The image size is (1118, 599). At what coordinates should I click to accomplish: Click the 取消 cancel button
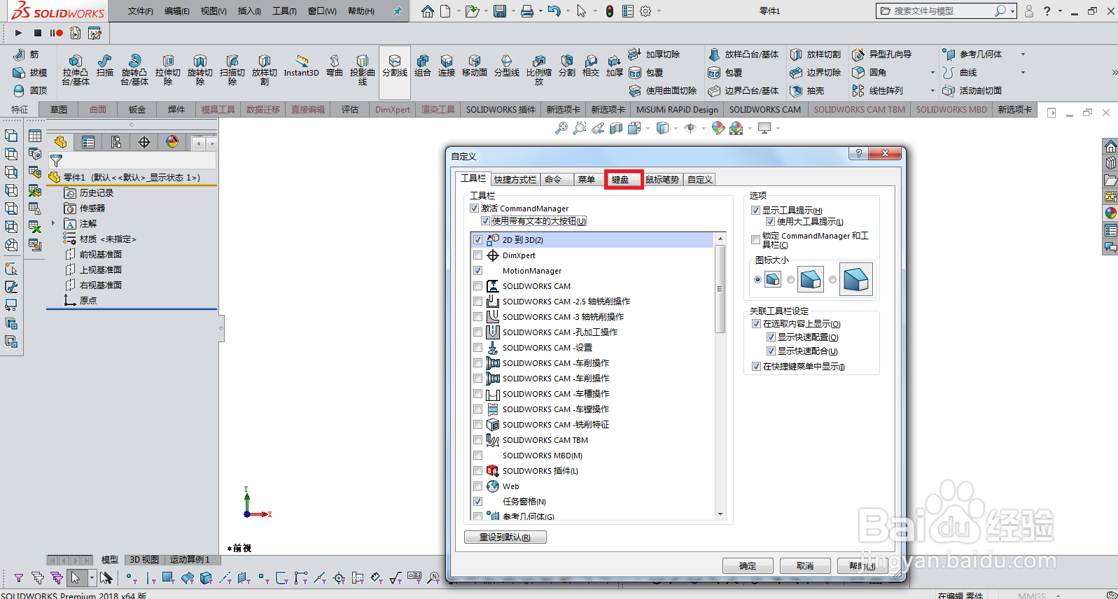(805, 566)
